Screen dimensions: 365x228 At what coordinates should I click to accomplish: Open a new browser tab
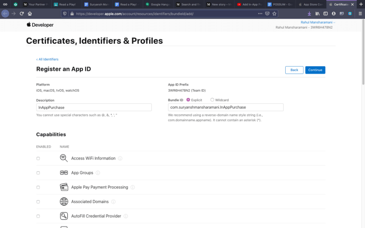point(361,4)
